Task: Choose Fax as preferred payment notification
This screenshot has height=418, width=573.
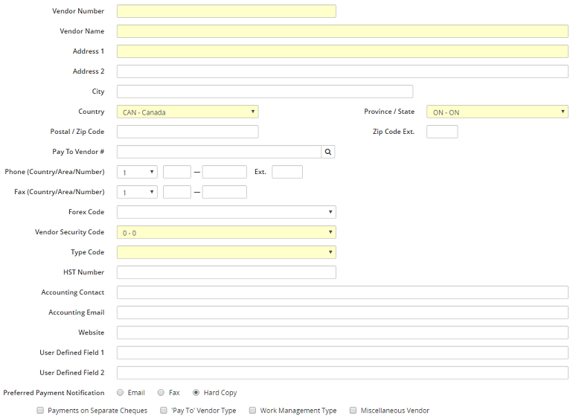Action: click(x=161, y=393)
